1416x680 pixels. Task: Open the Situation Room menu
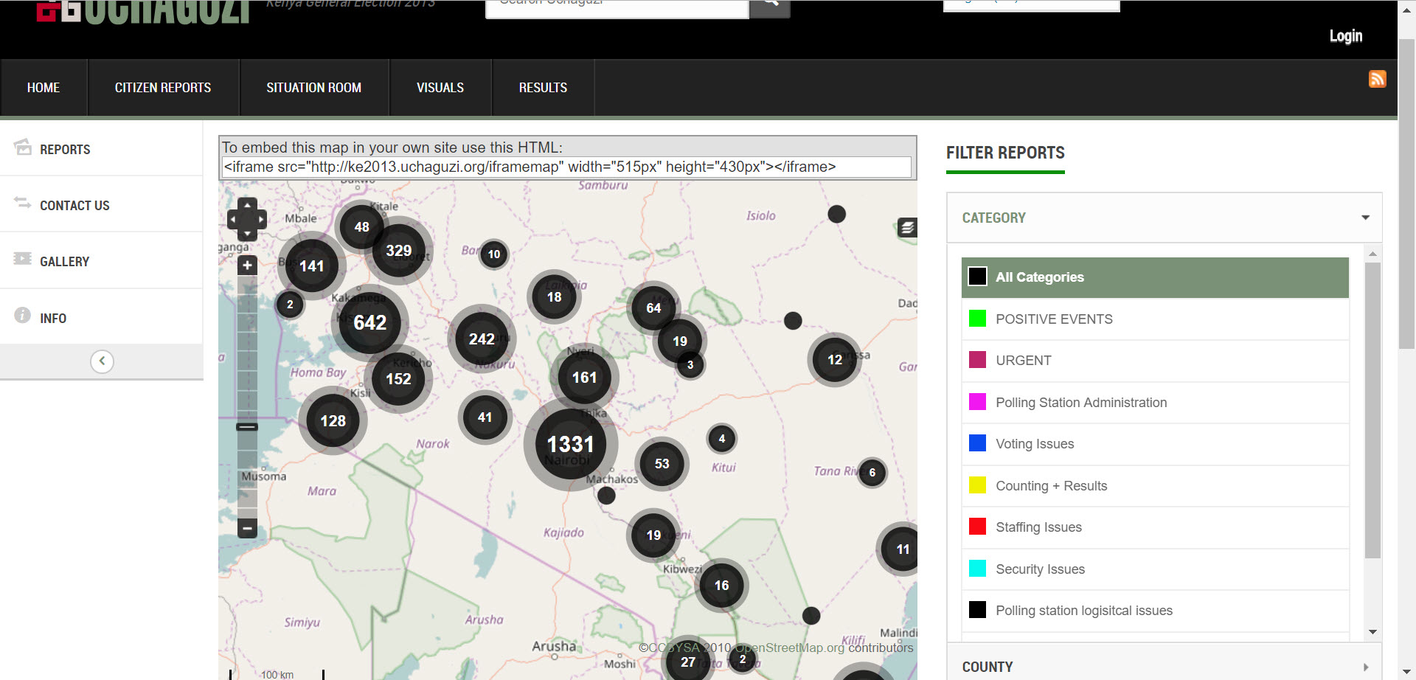point(313,88)
